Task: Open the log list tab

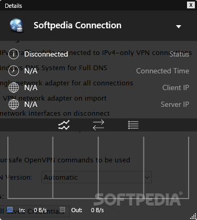Action: tap(133, 125)
